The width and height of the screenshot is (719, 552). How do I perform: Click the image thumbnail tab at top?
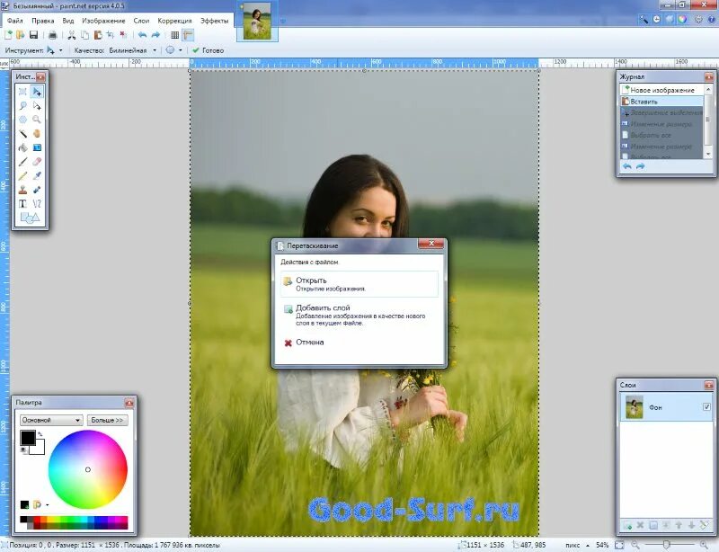(257, 21)
